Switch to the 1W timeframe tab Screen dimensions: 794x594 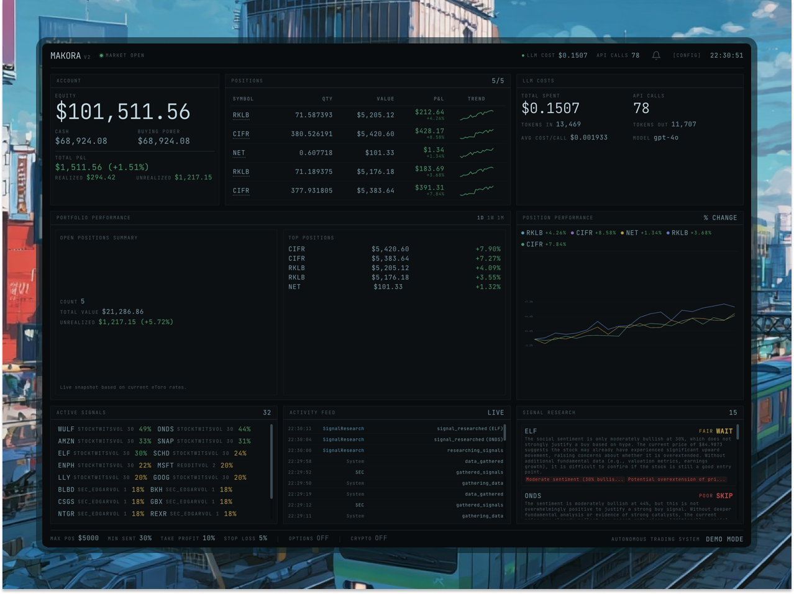click(x=491, y=218)
